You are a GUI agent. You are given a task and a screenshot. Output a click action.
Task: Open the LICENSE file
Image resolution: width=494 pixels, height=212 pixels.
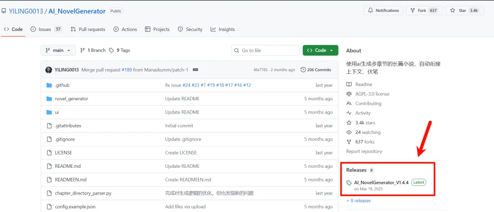(63, 153)
